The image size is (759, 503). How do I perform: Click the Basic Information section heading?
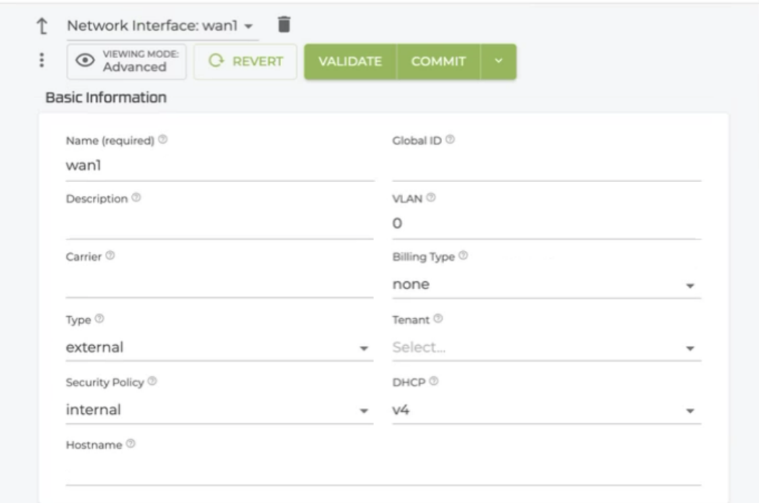pos(106,97)
